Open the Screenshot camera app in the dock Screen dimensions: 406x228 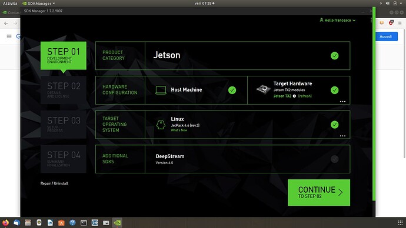(106, 223)
